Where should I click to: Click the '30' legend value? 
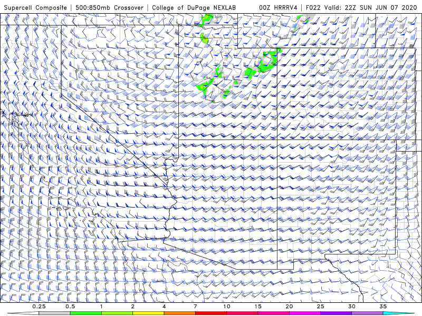(x=352, y=307)
